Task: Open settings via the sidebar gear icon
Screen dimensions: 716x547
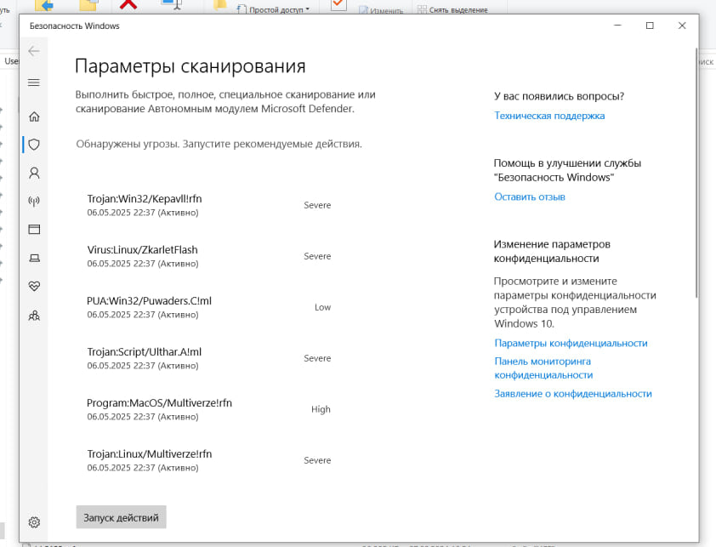Action: click(x=34, y=522)
